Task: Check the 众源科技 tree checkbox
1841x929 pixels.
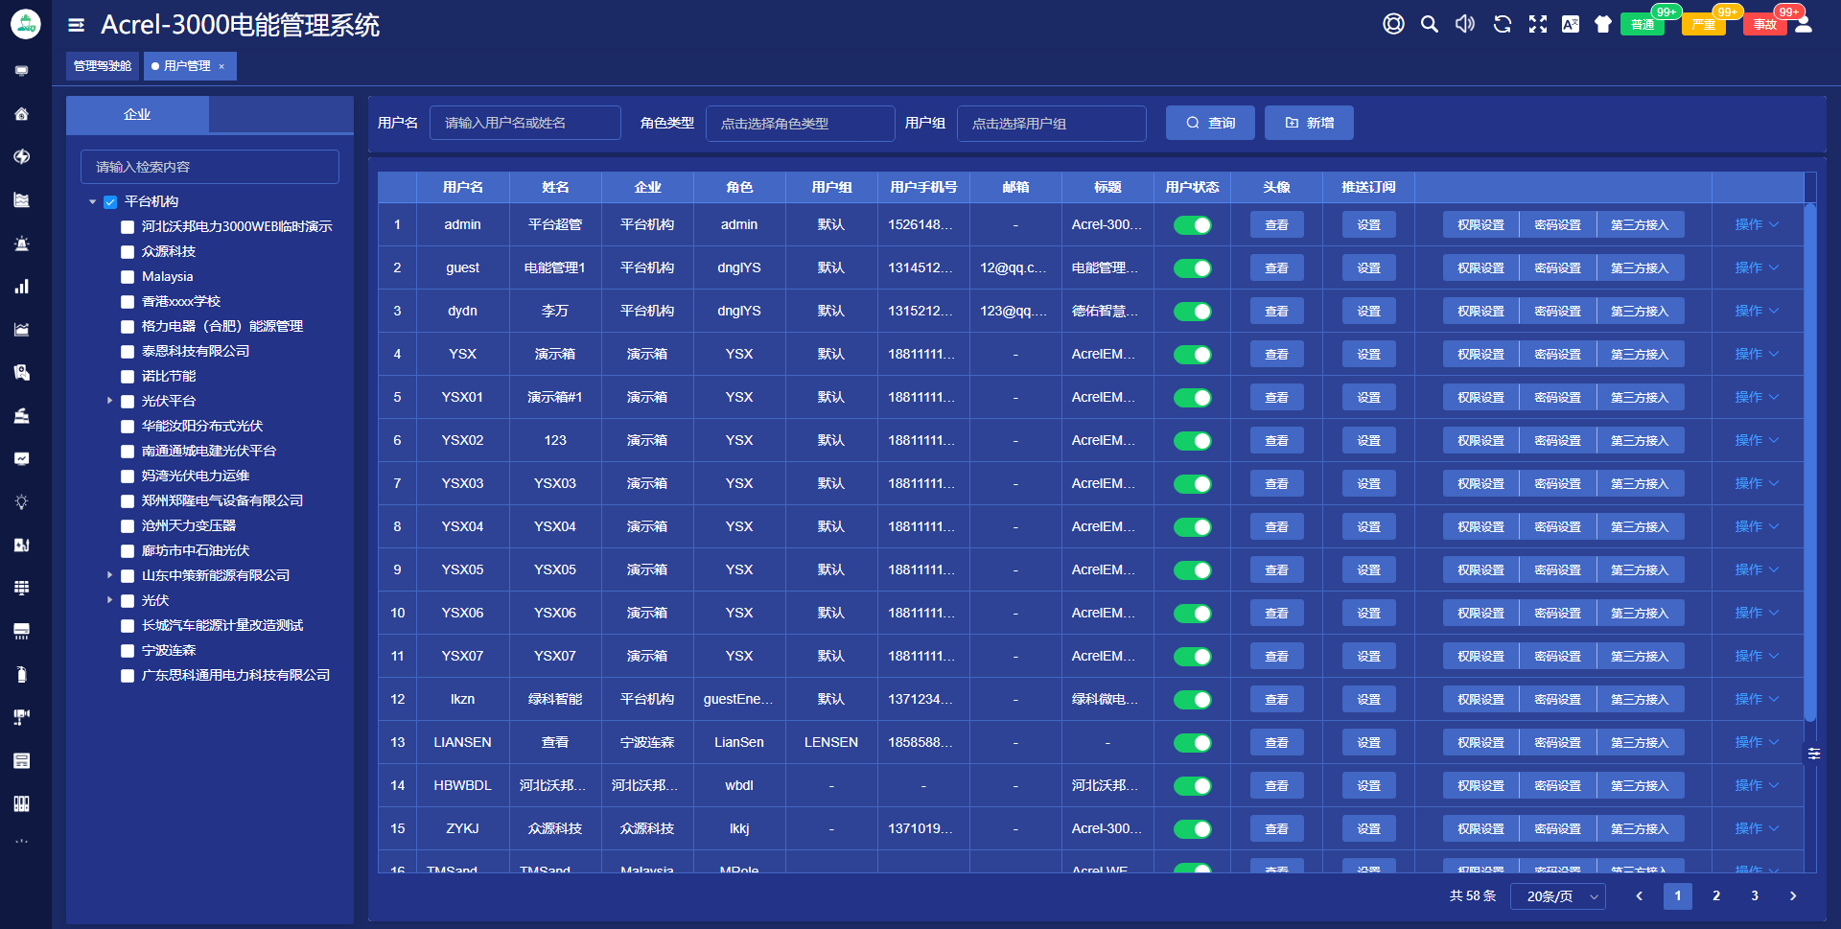Action: [128, 252]
